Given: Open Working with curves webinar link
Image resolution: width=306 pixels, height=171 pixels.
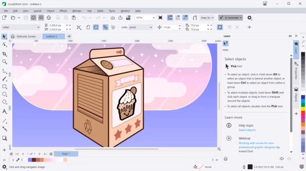Looking at the screenshot, I should coord(257,145).
